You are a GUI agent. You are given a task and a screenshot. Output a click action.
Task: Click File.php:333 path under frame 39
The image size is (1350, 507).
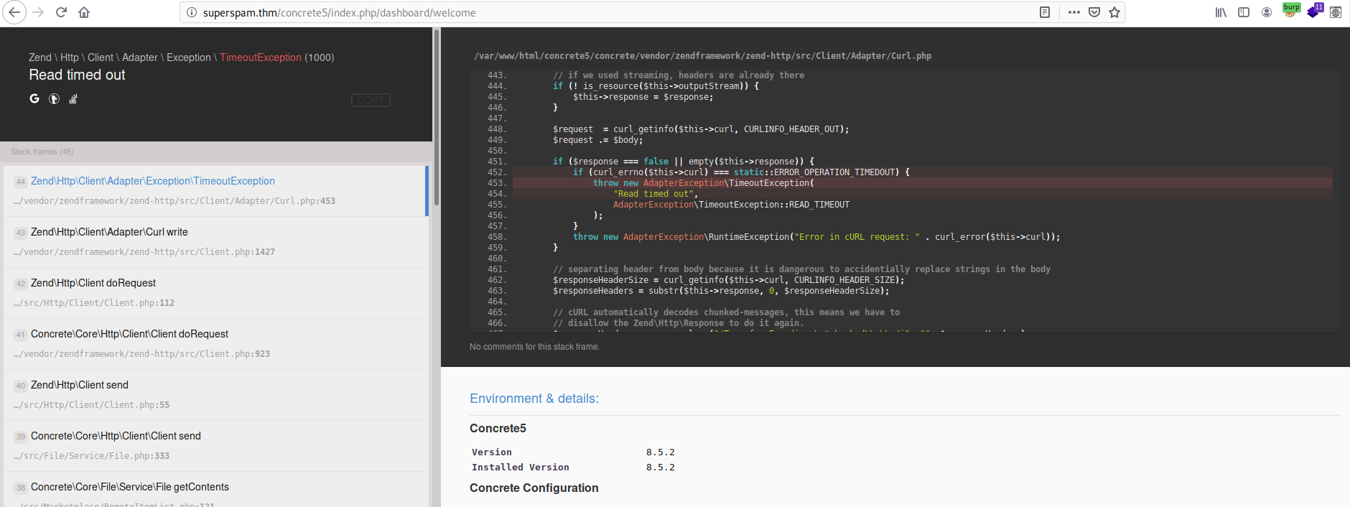(92, 456)
